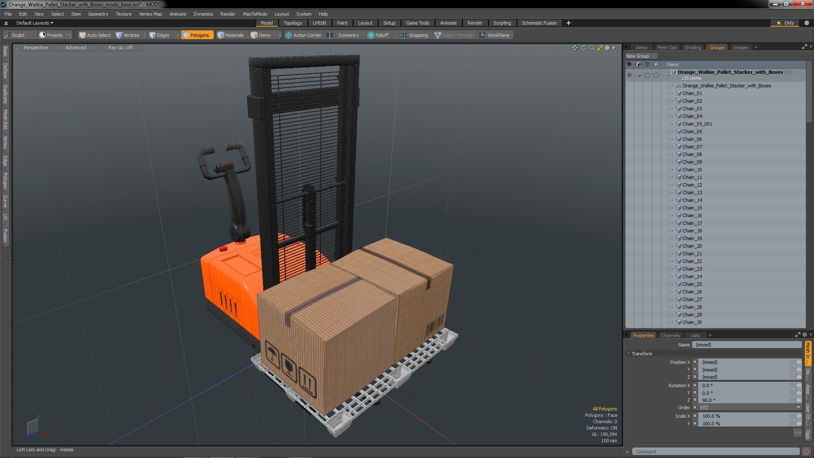Toggle Ray GL display mode off
The image size is (814, 458).
120,47
